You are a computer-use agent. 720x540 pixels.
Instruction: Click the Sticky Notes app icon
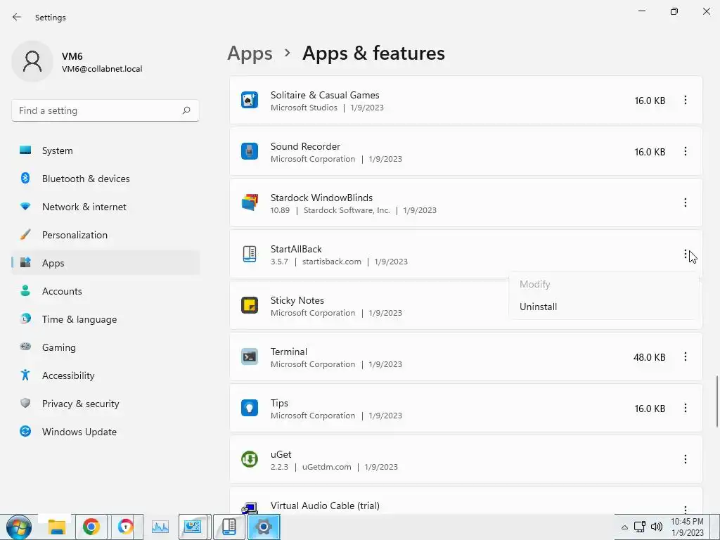[x=250, y=305]
